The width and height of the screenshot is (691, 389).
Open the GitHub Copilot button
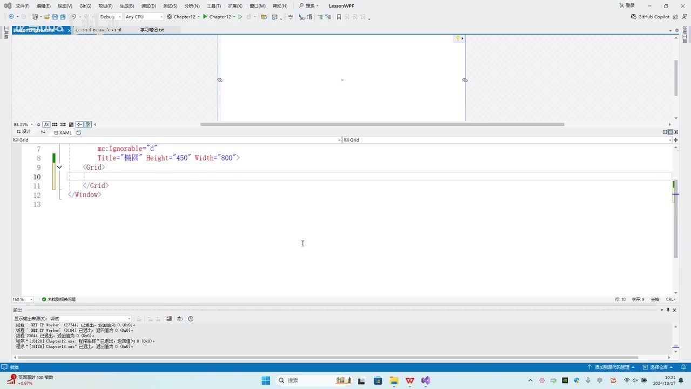(650, 17)
